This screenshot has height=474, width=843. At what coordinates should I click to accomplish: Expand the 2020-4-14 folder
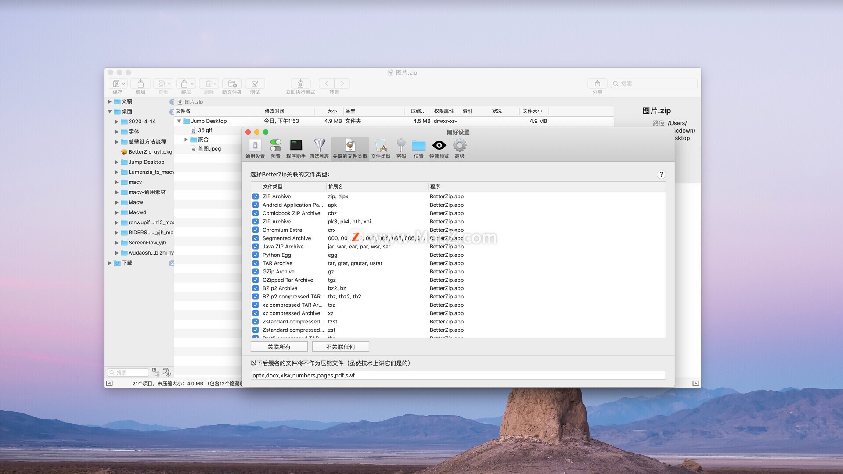[x=117, y=122]
